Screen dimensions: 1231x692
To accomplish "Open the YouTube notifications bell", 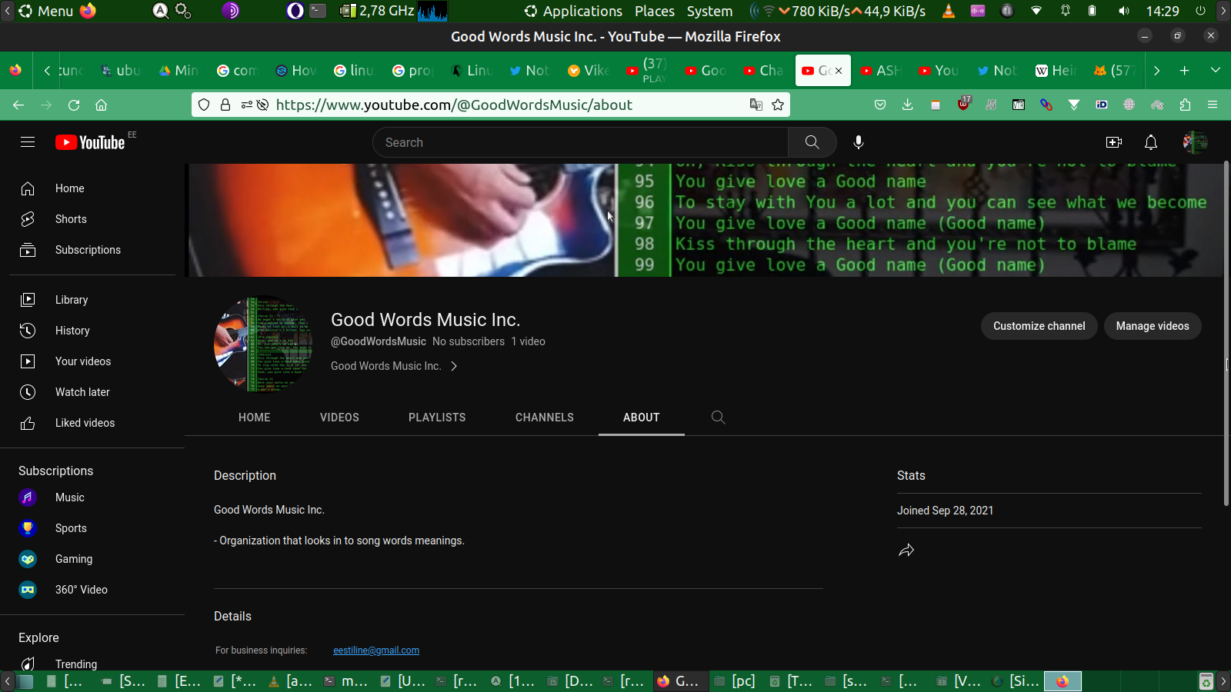I will click(x=1151, y=142).
